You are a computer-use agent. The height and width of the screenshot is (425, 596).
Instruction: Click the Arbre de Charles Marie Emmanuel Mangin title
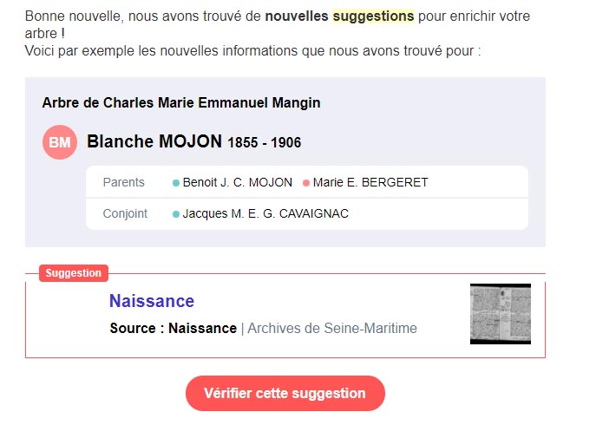click(181, 102)
